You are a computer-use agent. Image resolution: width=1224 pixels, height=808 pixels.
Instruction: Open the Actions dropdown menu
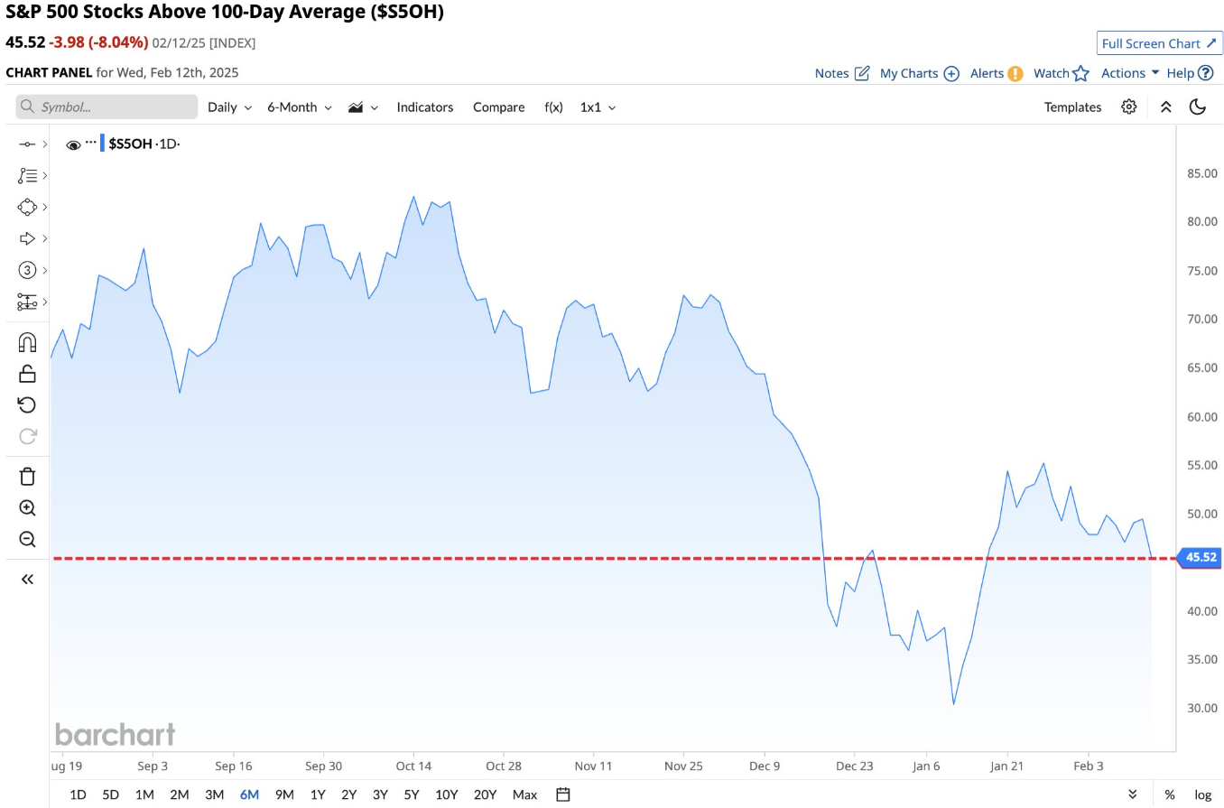tap(1129, 73)
